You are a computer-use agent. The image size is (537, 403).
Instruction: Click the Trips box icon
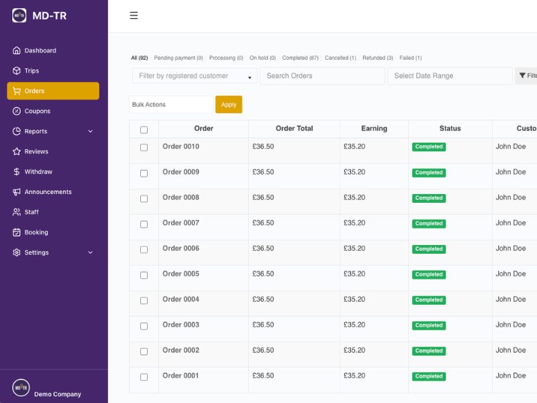pyautogui.click(x=16, y=71)
